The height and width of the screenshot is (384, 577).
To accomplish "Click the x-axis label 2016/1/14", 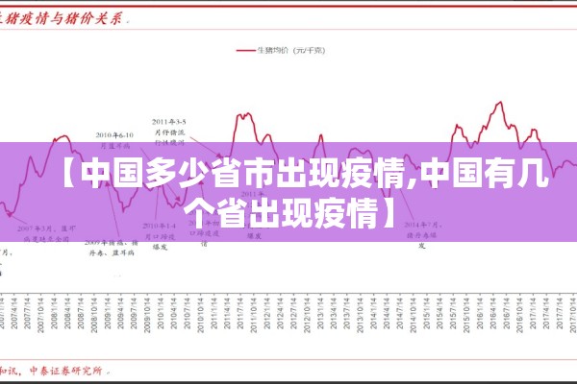I will [x=480, y=313].
